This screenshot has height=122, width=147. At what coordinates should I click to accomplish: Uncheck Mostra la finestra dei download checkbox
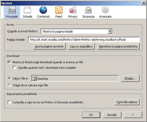9,62
